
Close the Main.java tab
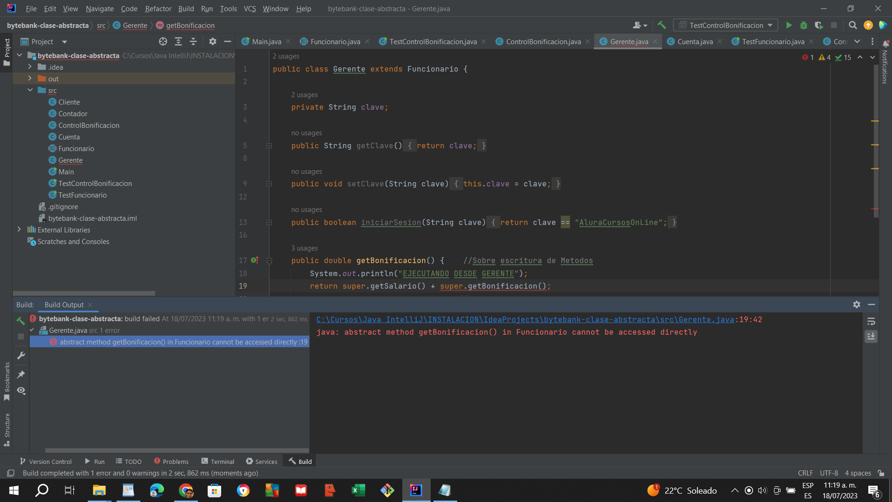point(288,41)
